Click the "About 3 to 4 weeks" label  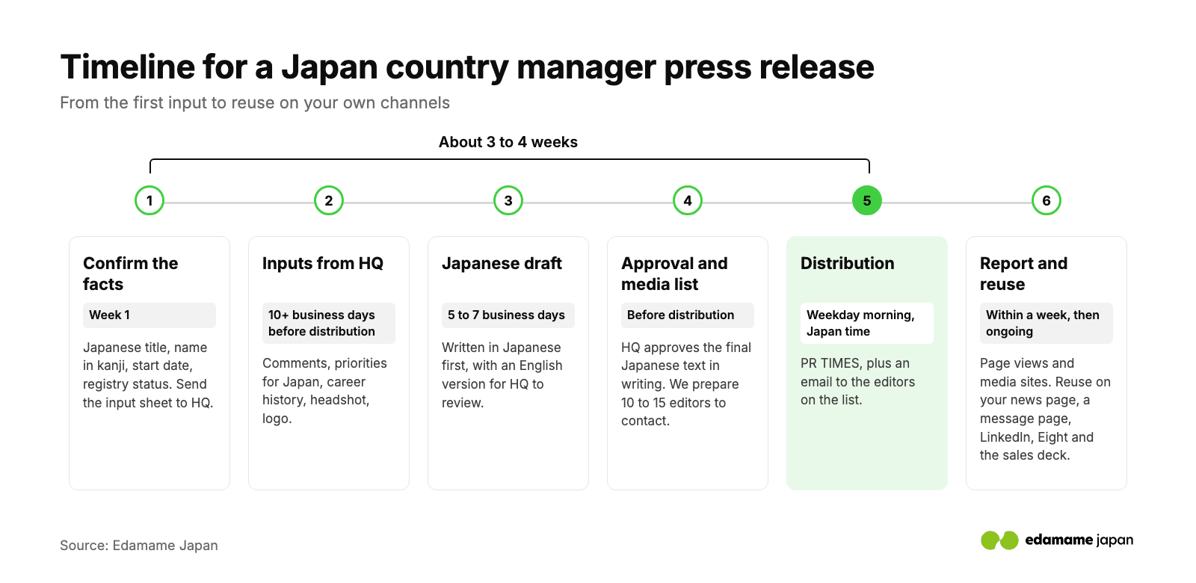click(508, 142)
